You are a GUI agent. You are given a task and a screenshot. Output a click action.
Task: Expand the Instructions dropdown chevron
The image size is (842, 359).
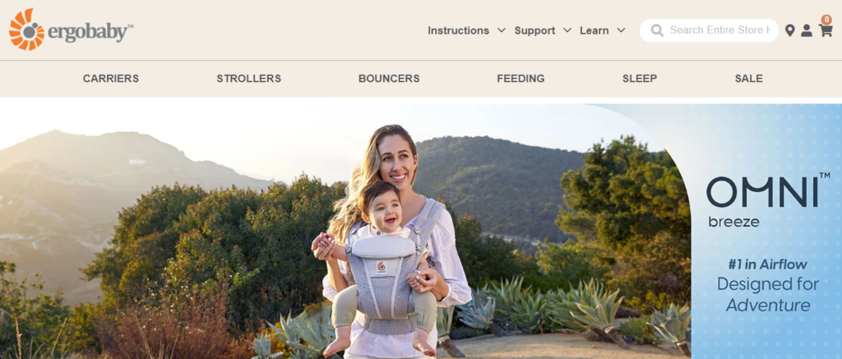(x=501, y=30)
